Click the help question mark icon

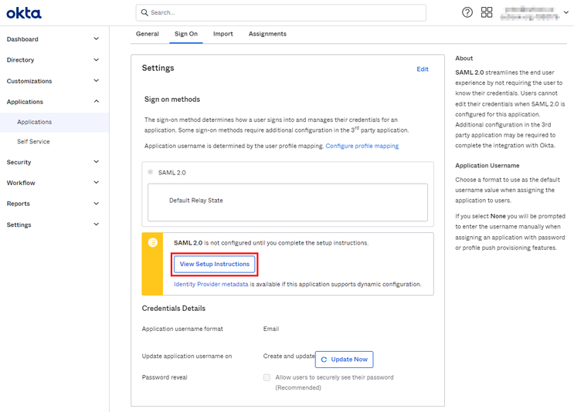467,12
